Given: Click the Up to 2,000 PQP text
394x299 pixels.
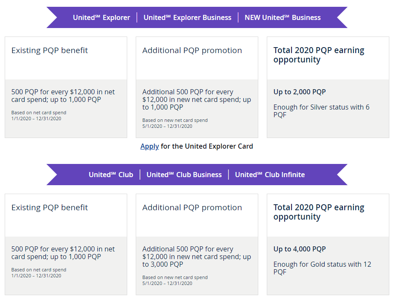Looking at the screenshot, I should (x=300, y=92).
